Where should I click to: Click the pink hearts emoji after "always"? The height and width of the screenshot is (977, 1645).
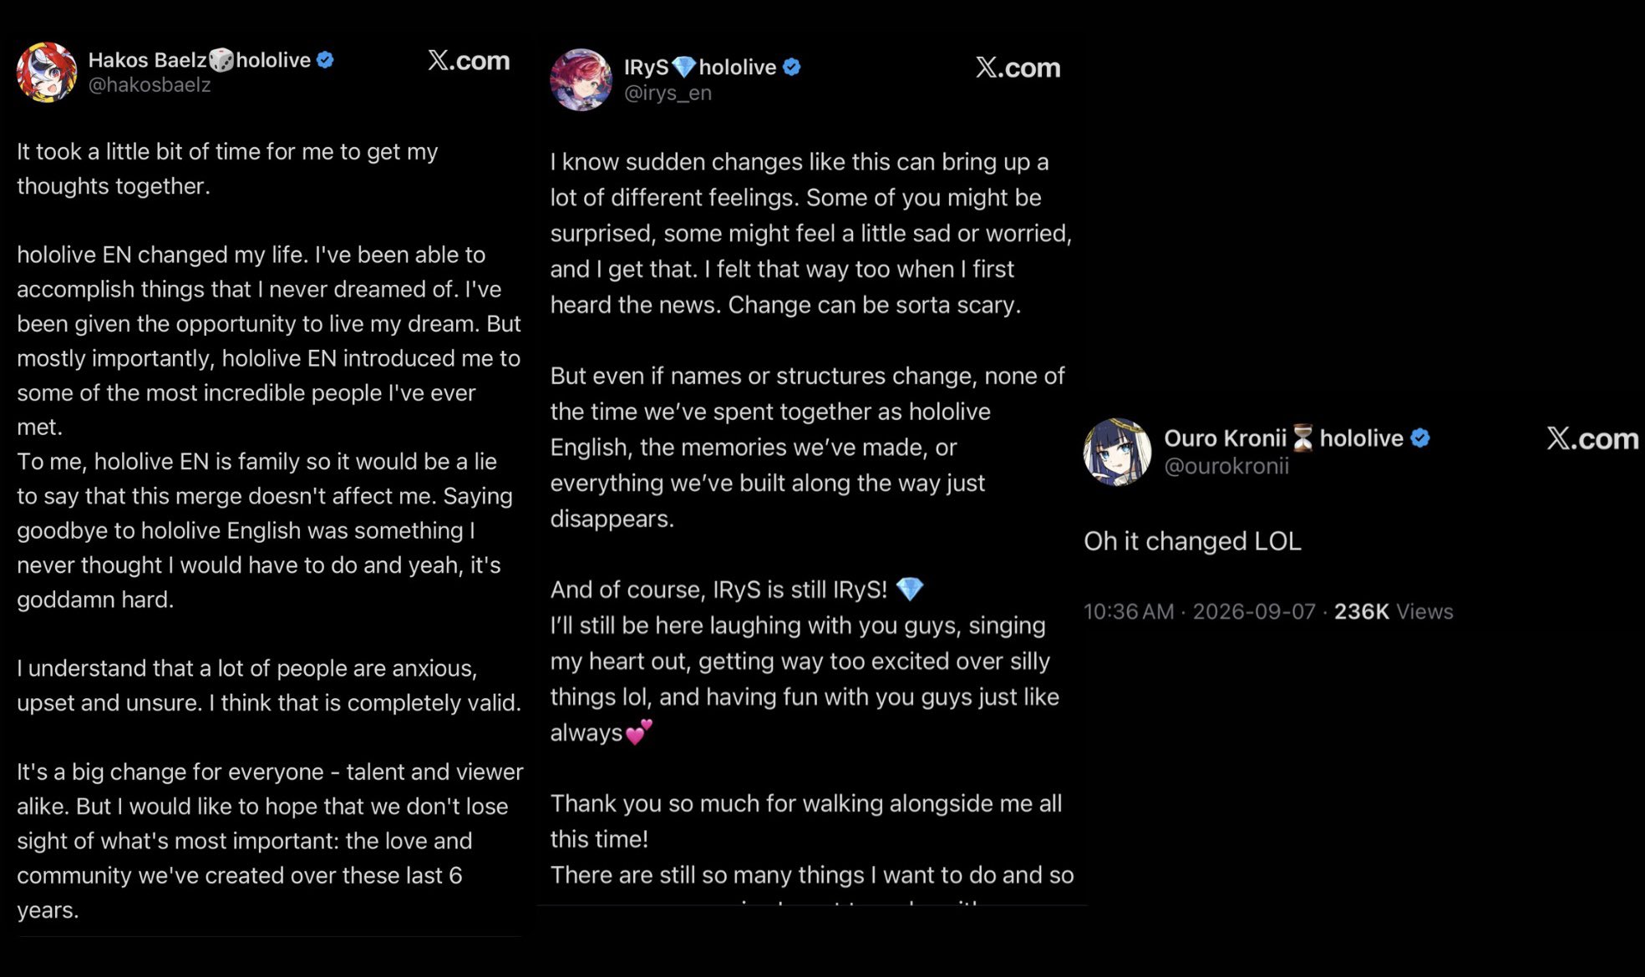click(x=639, y=732)
